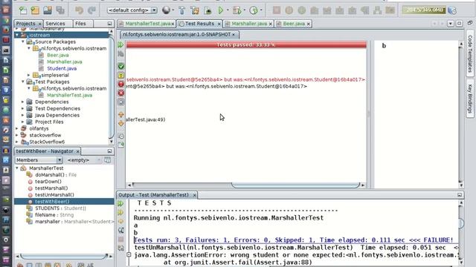
Task: Click the Redo toolbar icon
Action: click(x=91, y=10)
